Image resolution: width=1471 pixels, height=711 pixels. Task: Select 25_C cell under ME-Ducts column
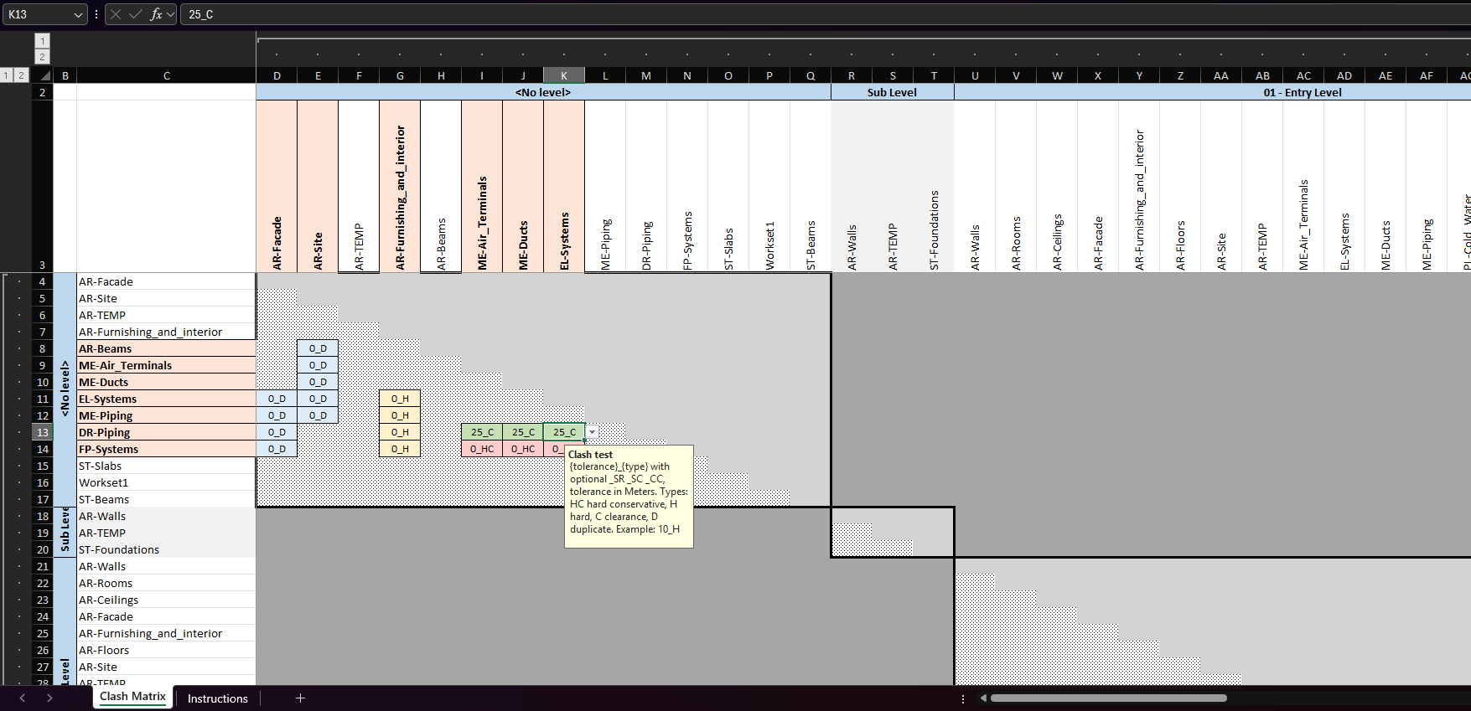pos(523,432)
